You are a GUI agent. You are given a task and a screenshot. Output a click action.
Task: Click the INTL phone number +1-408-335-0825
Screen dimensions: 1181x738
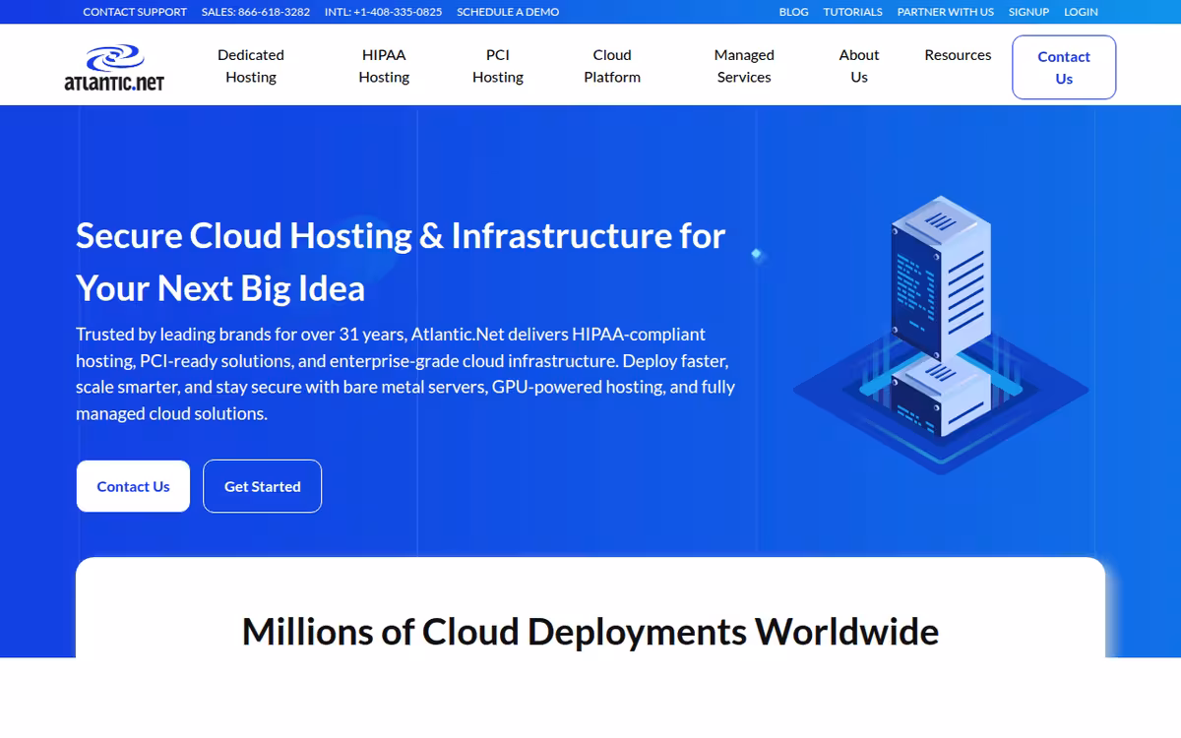[x=383, y=12]
